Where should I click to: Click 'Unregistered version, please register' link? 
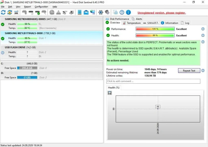coord(161,13)
